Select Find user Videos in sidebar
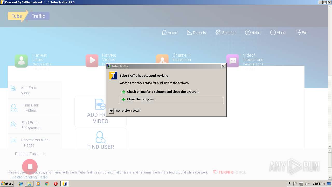This screenshot has width=332, height=187. [34, 108]
